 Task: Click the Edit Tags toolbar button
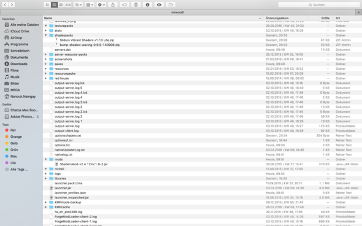coord(125,5)
